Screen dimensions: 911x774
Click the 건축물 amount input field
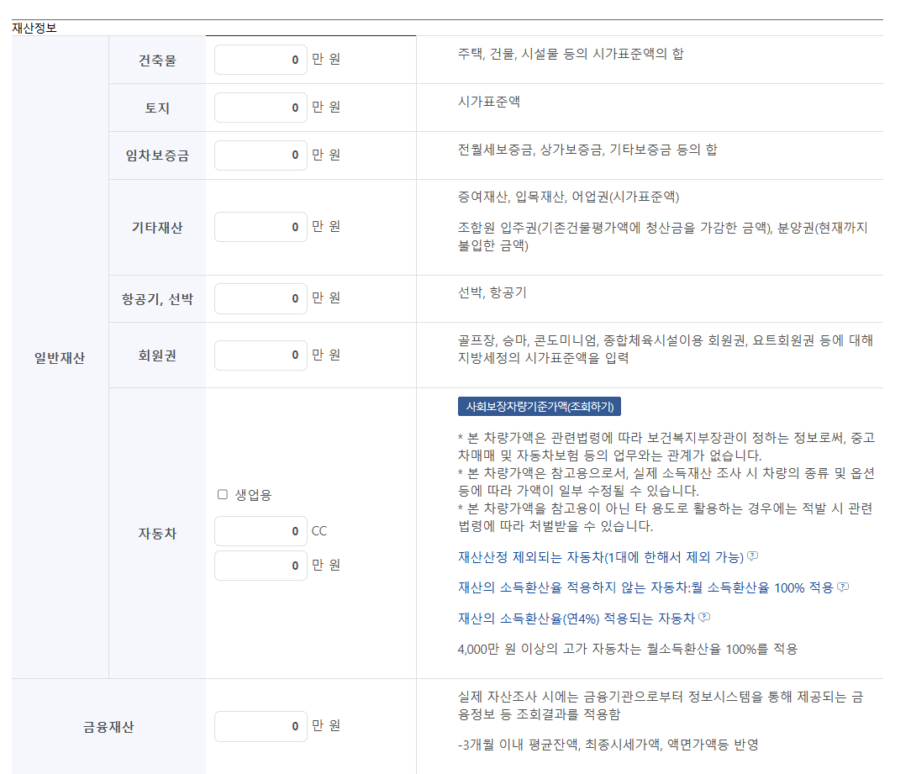(x=261, y=60)
